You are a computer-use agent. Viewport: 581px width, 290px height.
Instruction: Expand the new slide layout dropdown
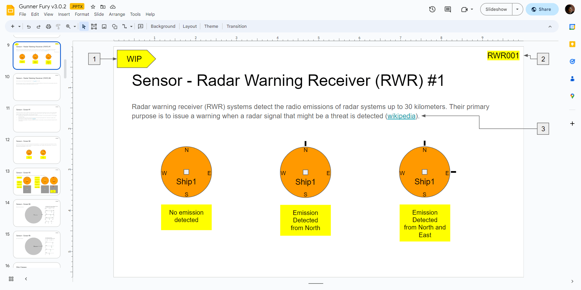19,27
